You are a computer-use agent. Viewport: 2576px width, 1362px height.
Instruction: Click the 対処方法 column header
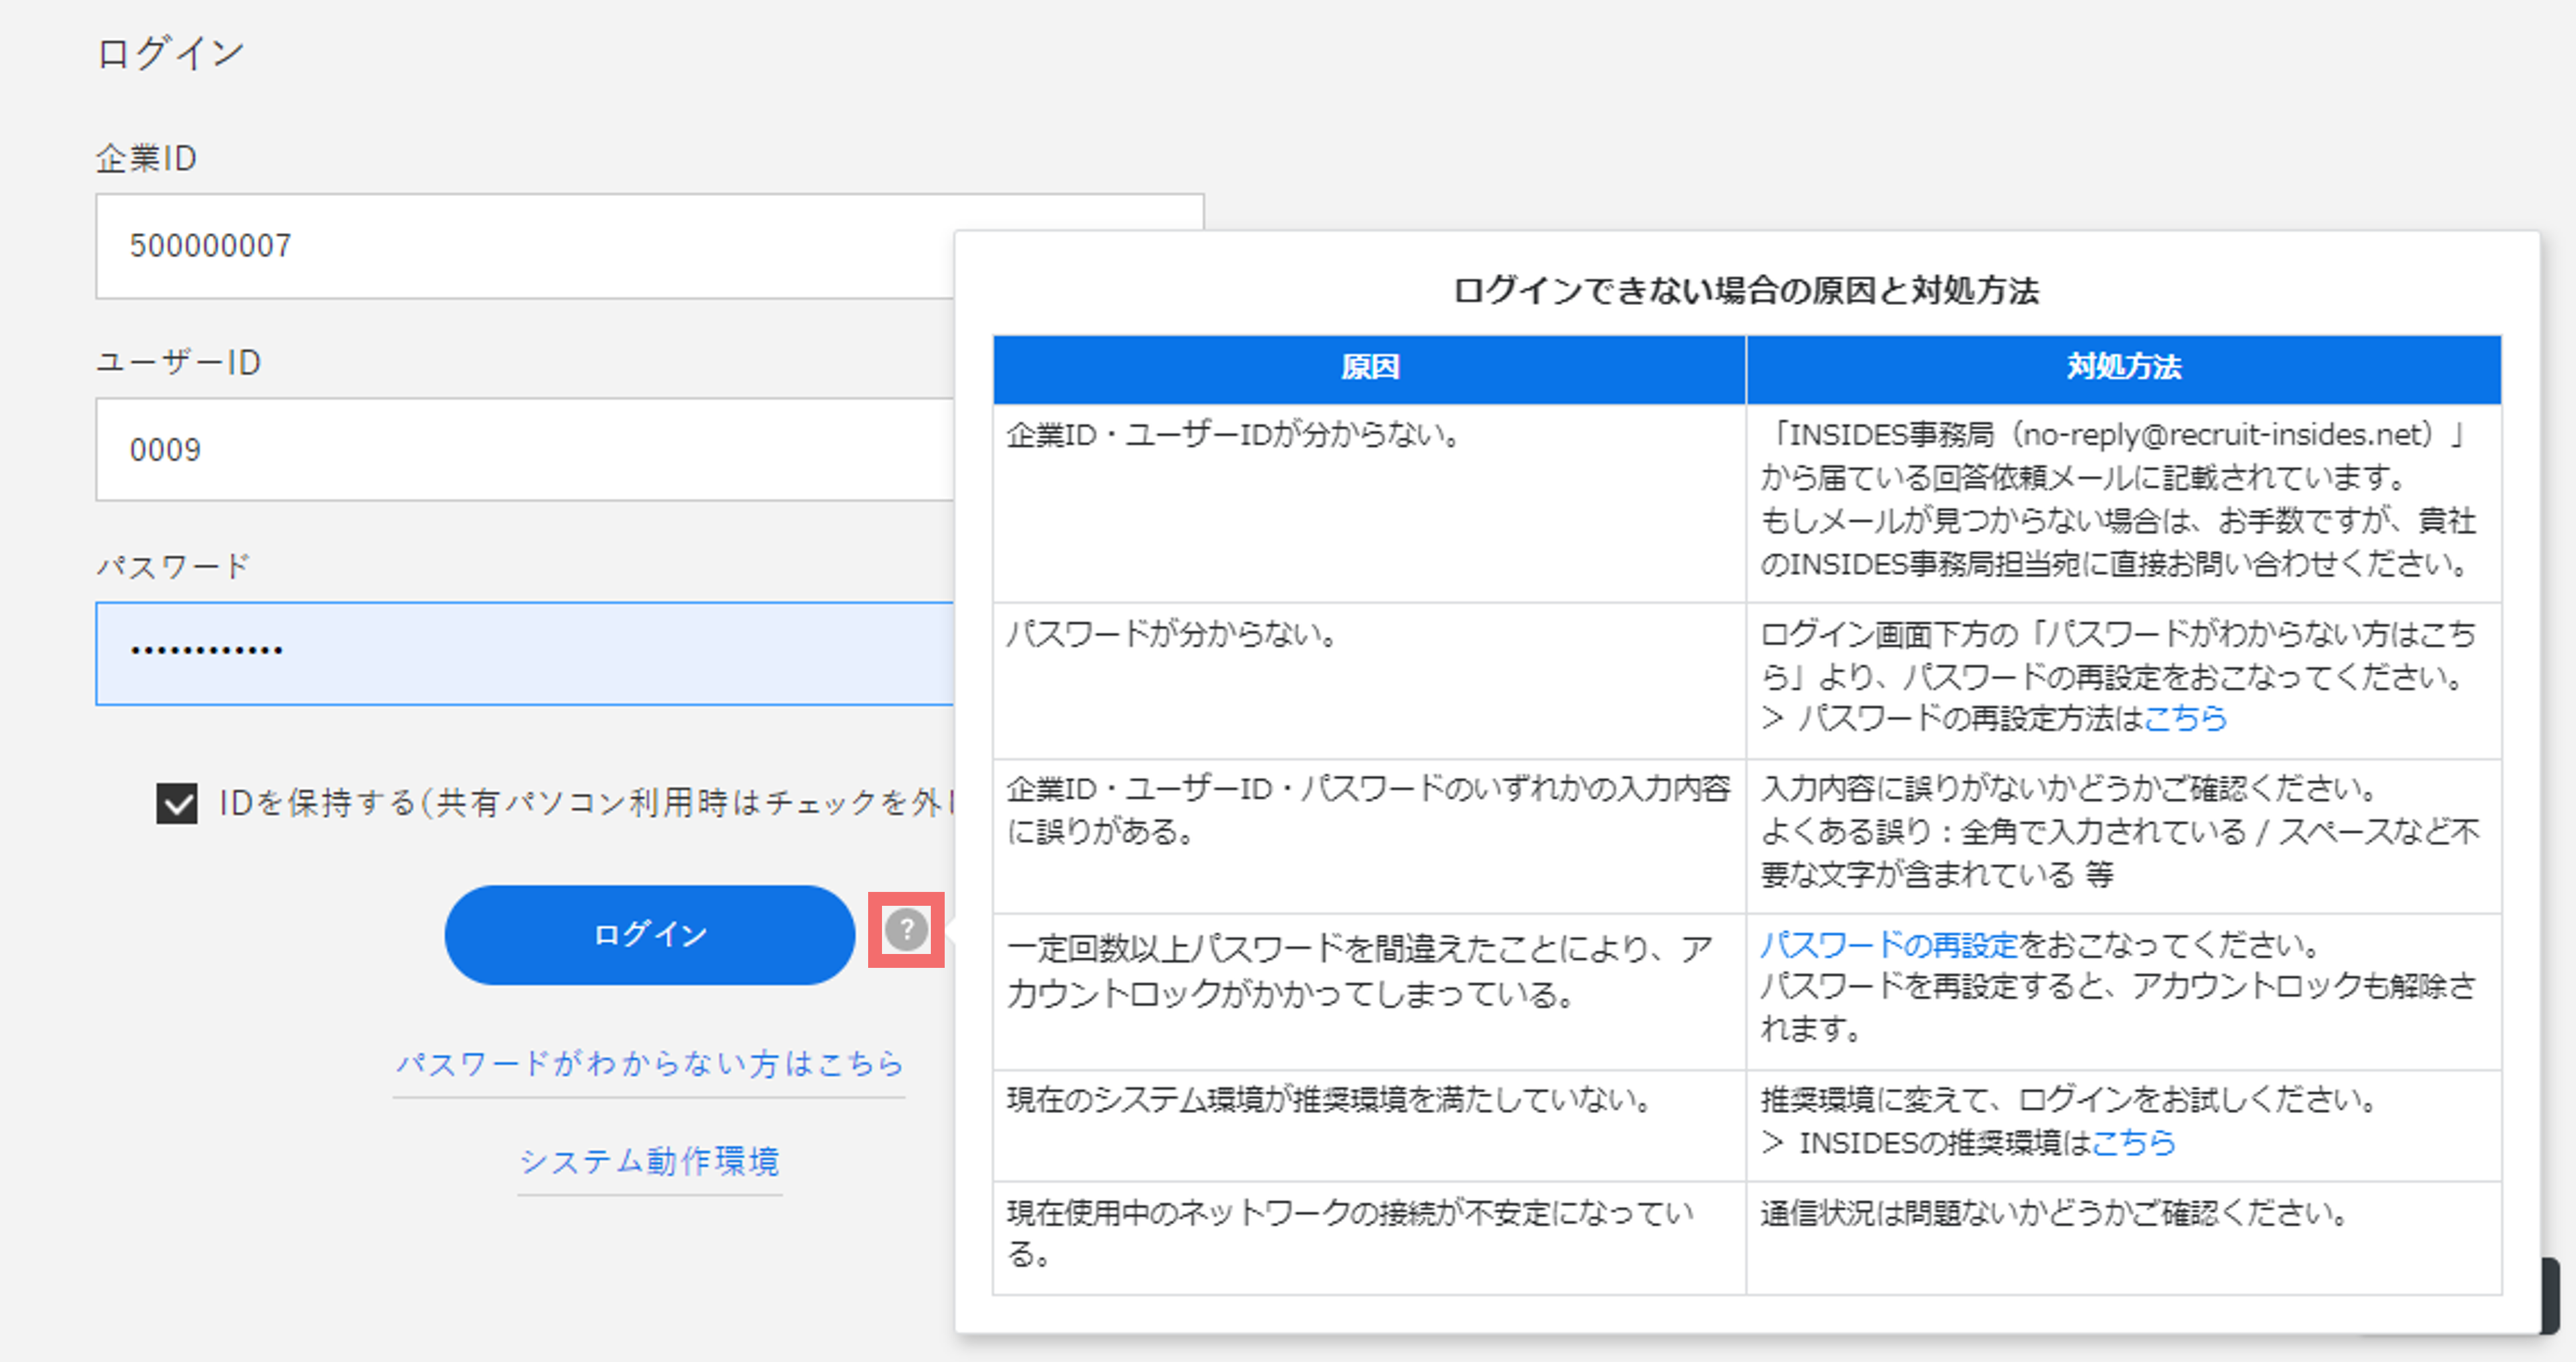2124,368
